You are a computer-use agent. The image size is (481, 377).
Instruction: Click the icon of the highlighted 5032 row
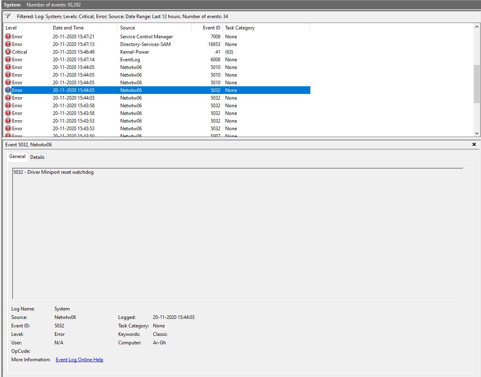tap(8, 90)
